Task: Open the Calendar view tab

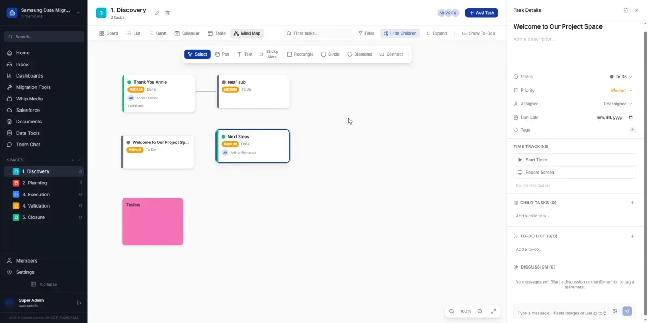Action: [187, 33]
